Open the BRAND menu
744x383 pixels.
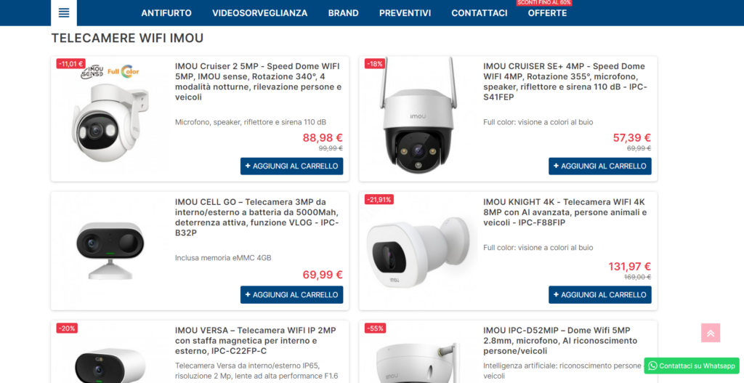click(343, 13)
